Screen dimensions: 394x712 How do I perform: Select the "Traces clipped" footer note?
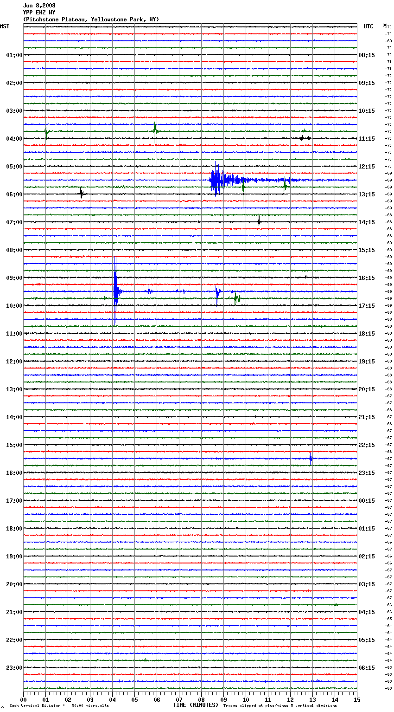(x=280, y=706)
